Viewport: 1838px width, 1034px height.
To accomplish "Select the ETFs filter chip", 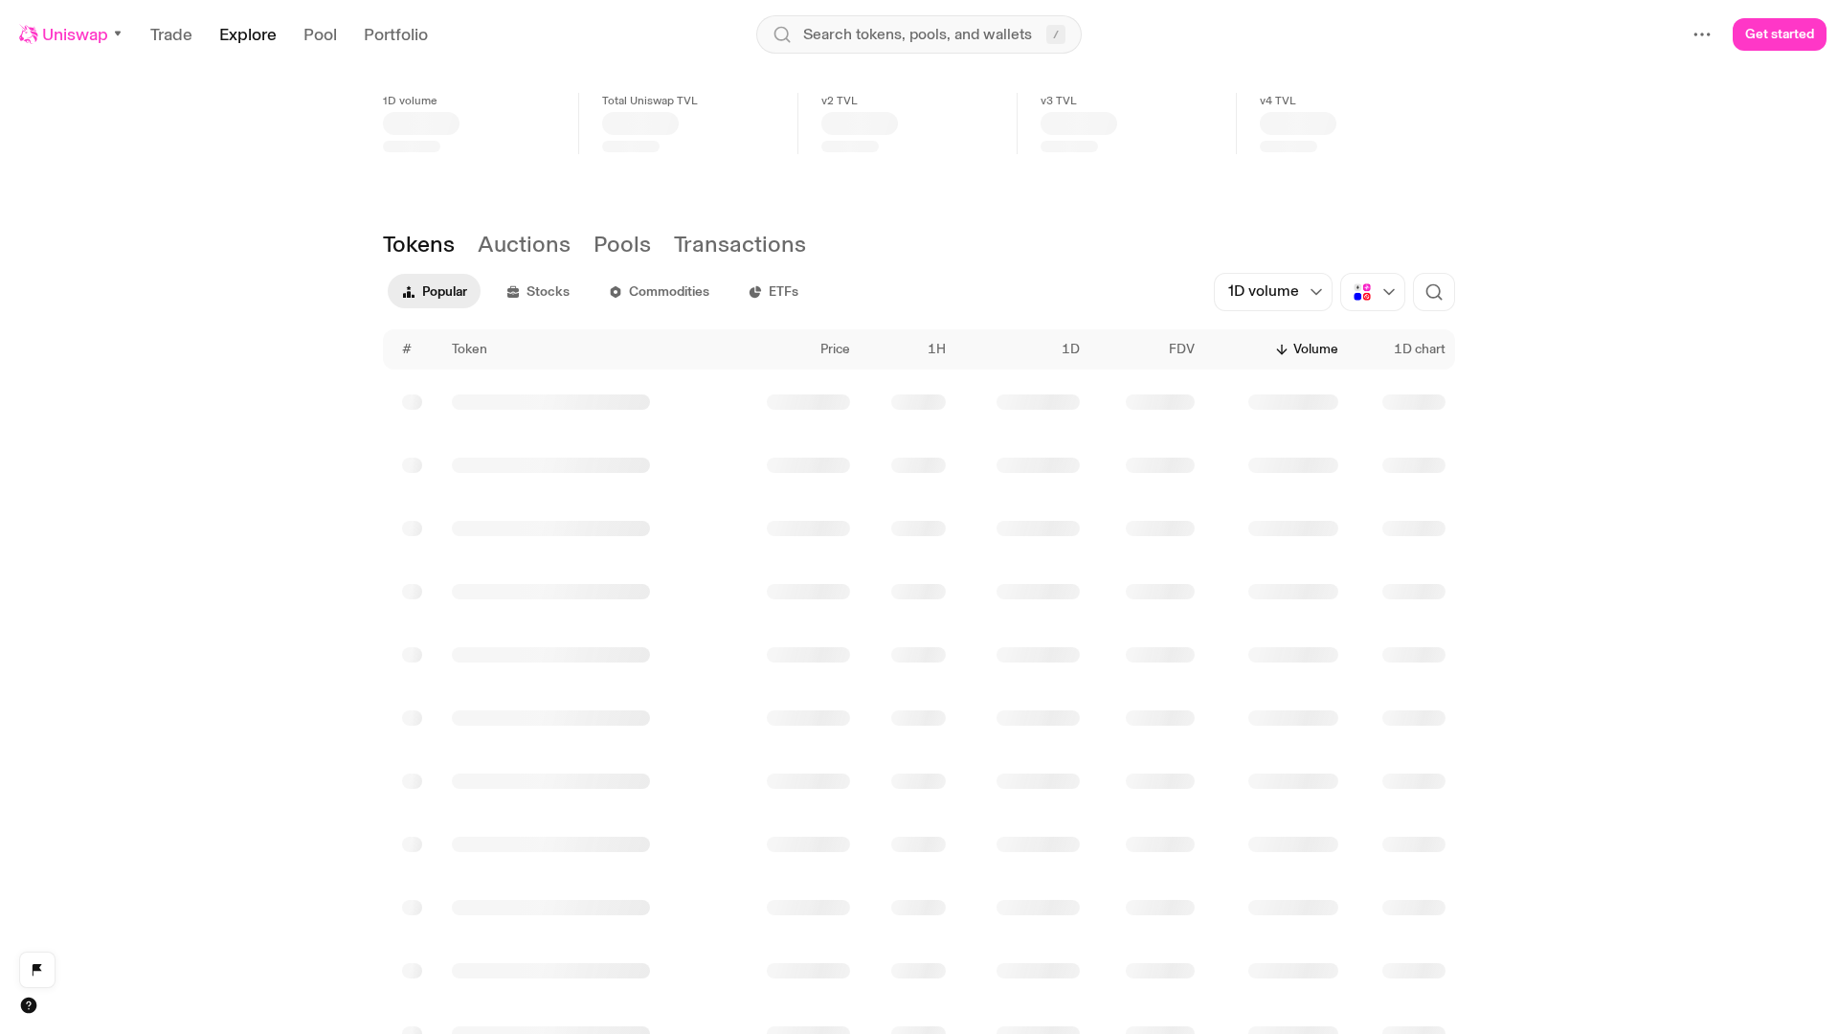I will 773,291.
